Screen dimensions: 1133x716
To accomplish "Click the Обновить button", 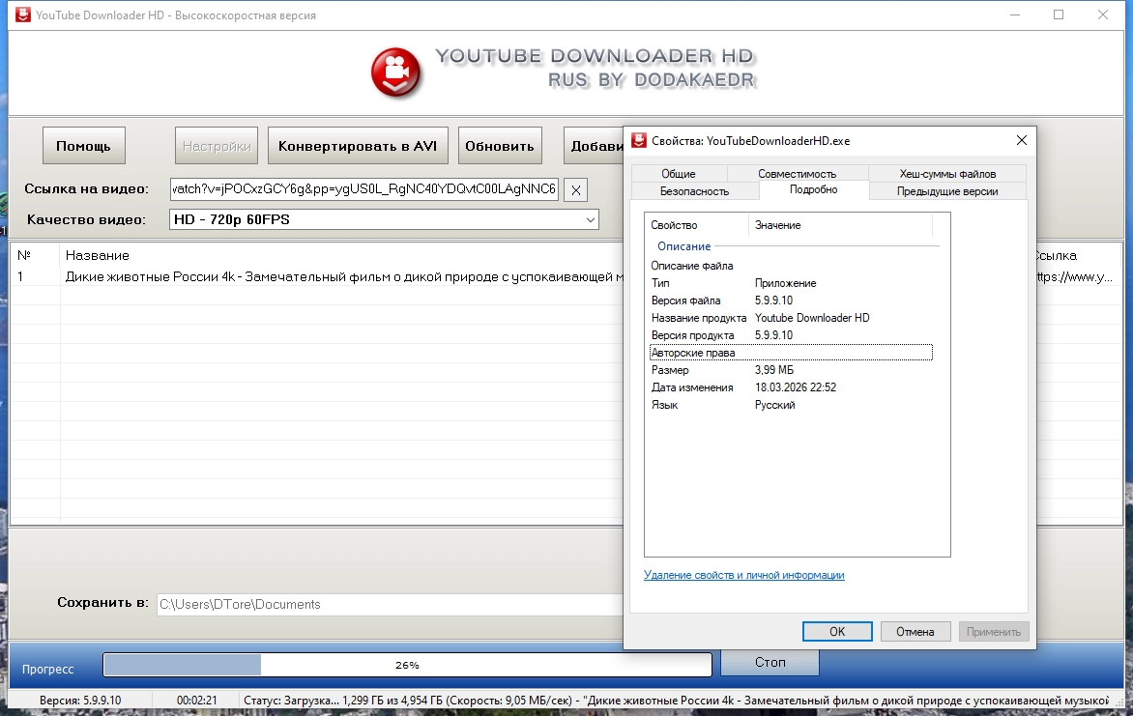I will (x=500, y=146).
